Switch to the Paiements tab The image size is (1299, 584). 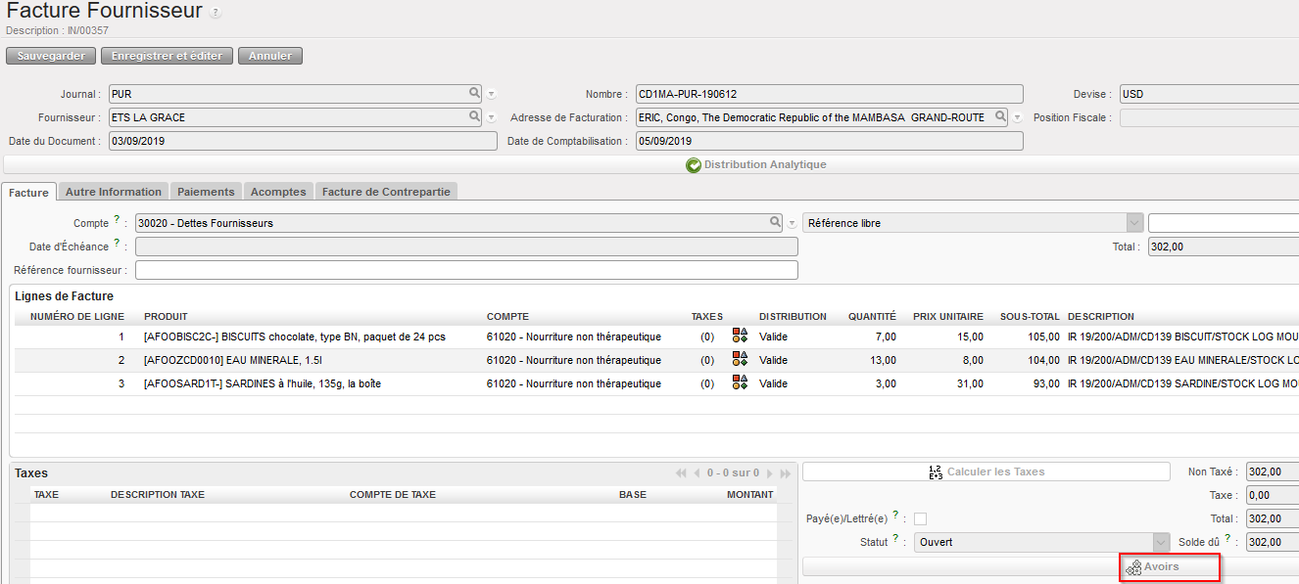click(x=206, y=192)
